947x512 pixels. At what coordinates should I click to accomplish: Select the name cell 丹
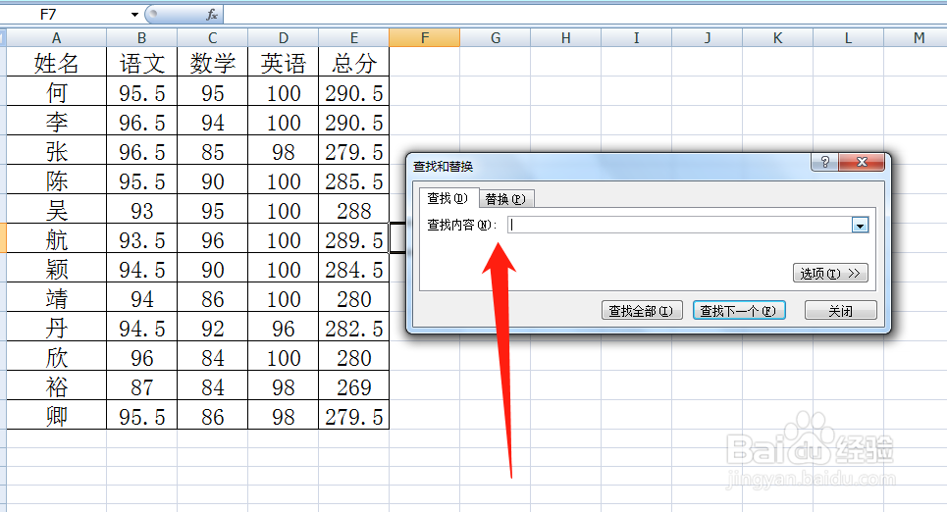(56, 327)
